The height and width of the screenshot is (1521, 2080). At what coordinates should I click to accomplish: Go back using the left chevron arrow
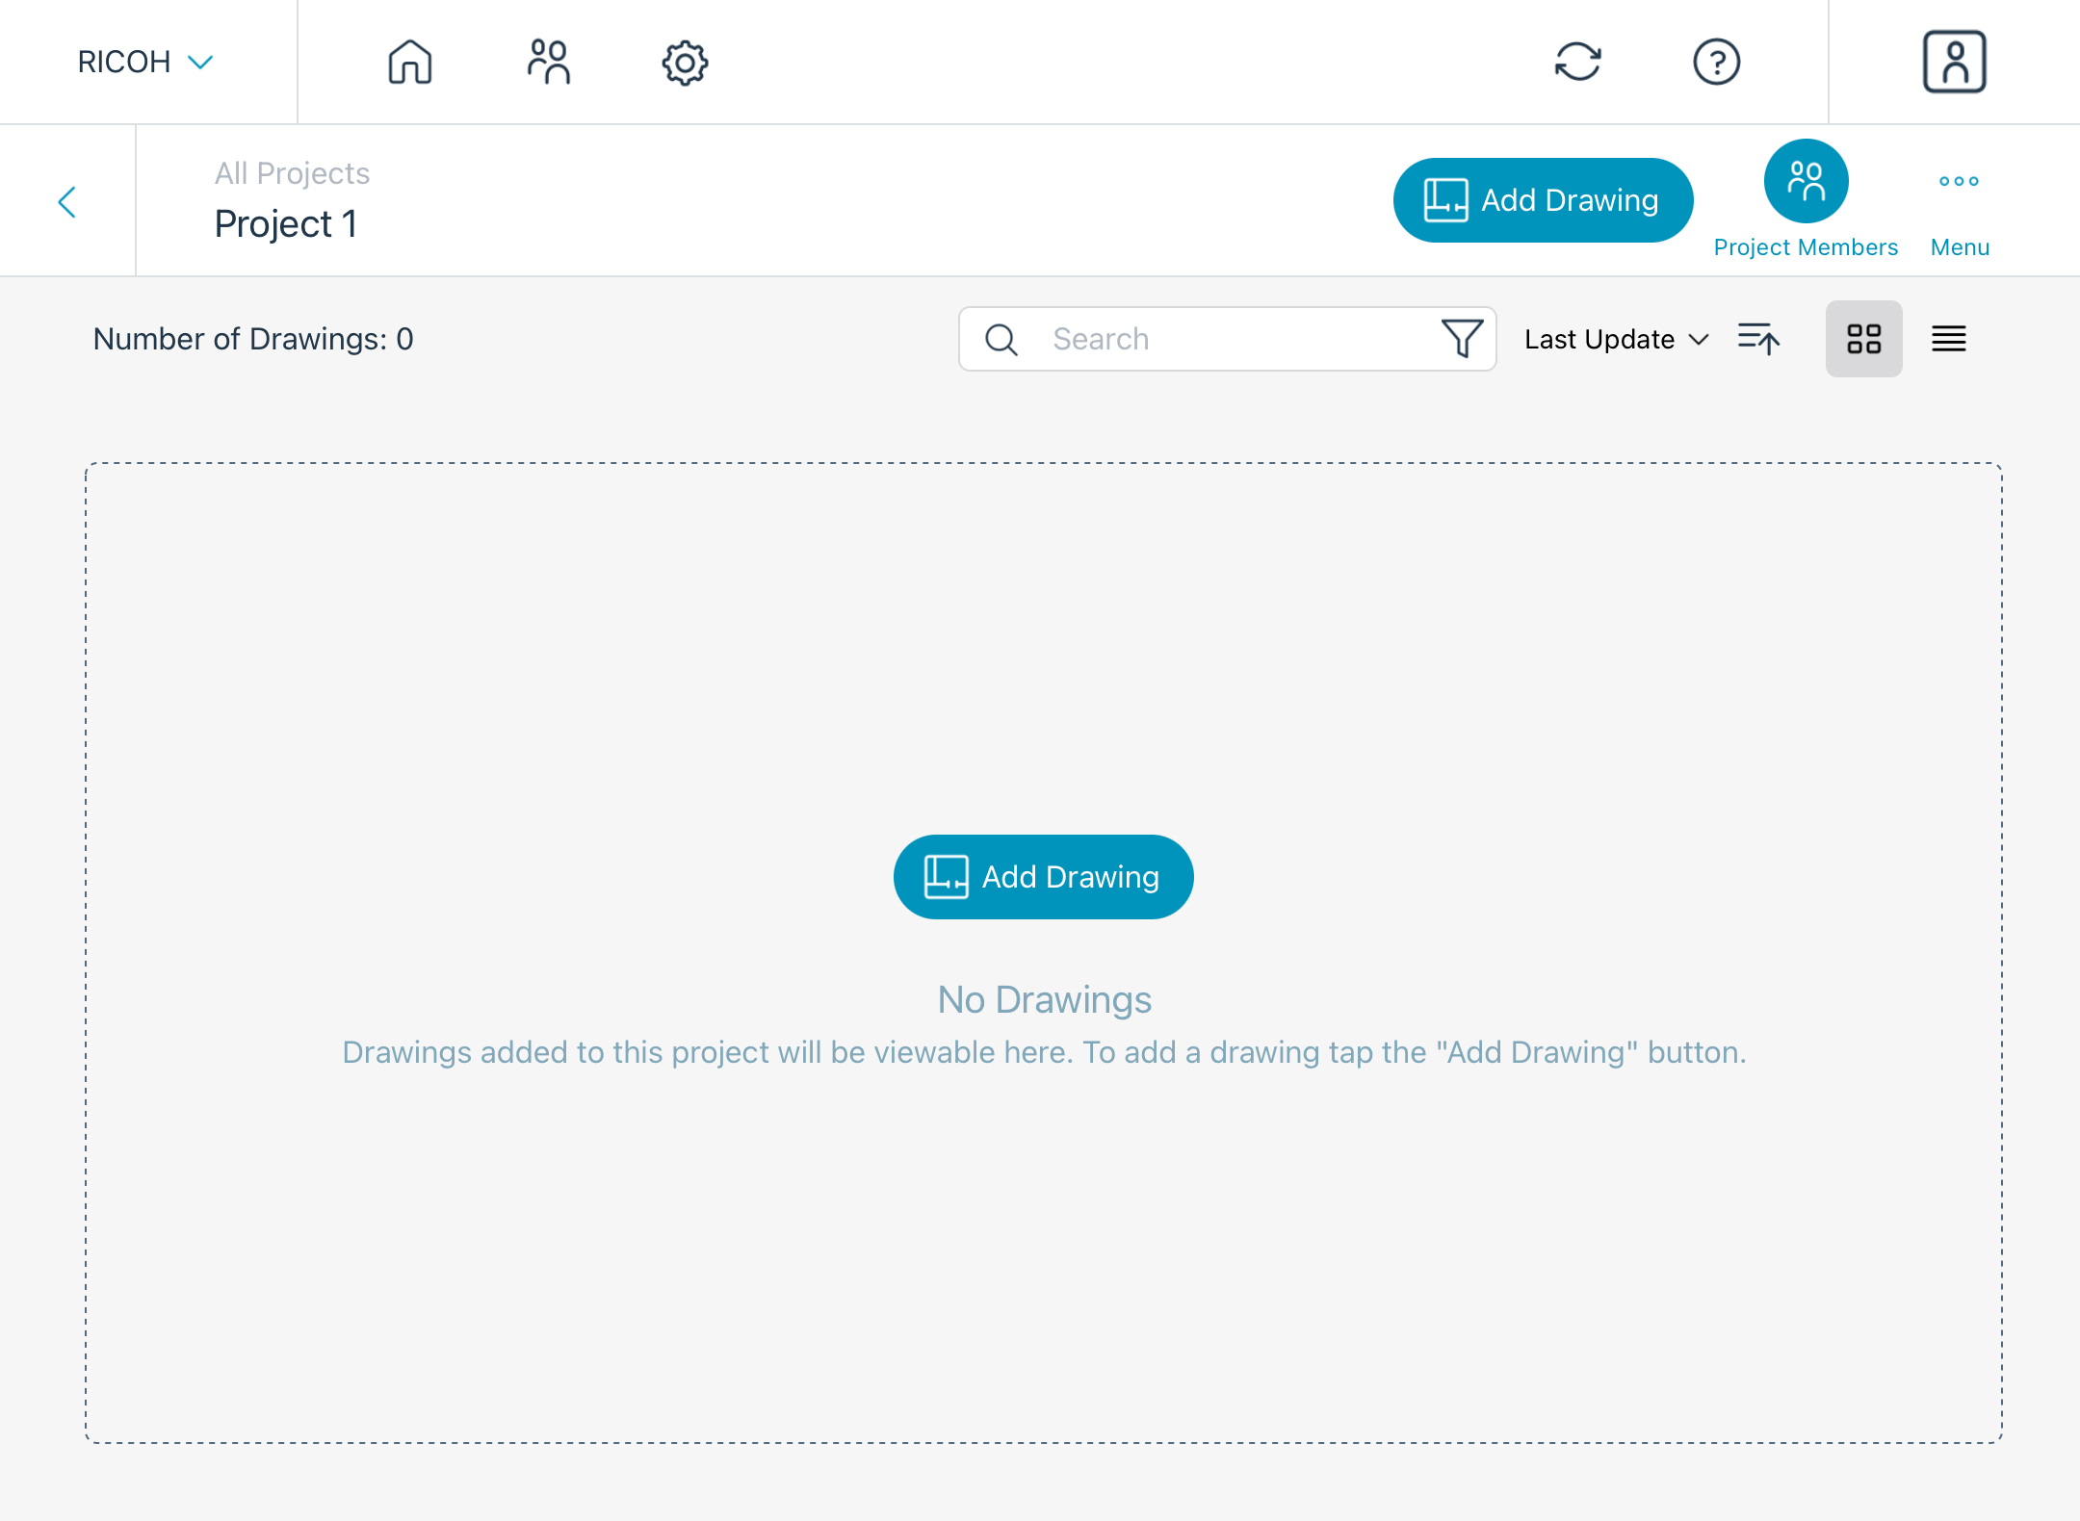(x=67, y=201)
